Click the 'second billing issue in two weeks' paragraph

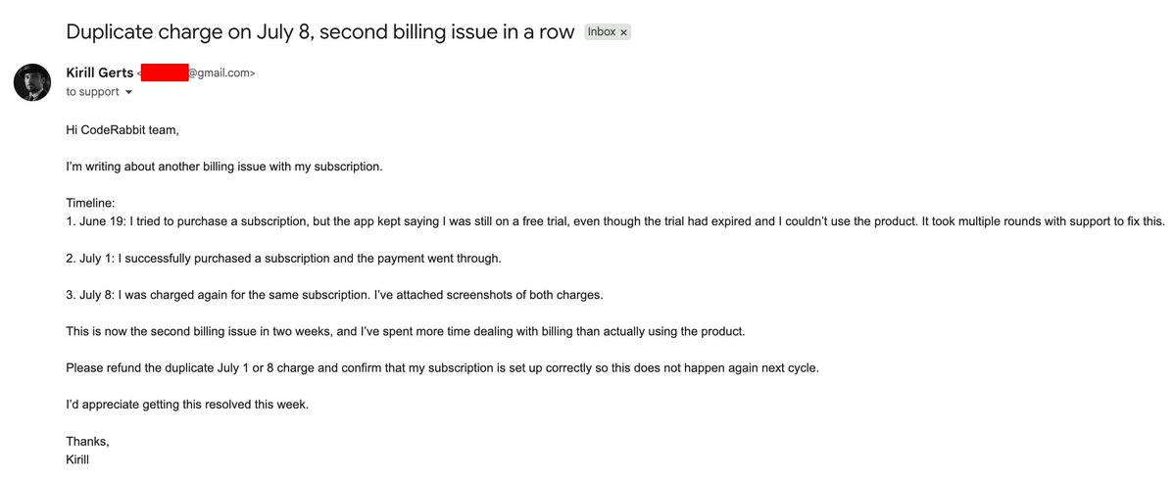(406, 331)
